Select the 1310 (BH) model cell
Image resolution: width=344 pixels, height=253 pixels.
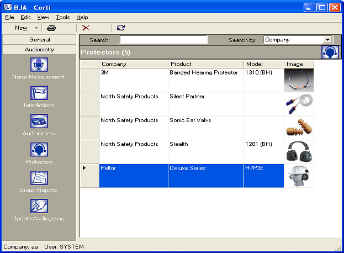point(264,80)
